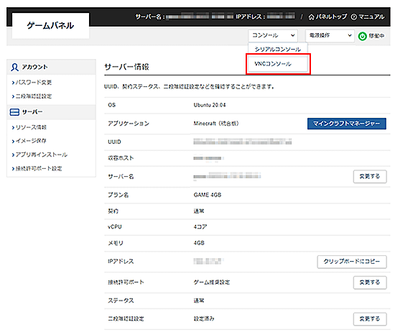Open the コンソール dropdown
The width and height of the screenshot is (395, 335).
click(273, 35)
